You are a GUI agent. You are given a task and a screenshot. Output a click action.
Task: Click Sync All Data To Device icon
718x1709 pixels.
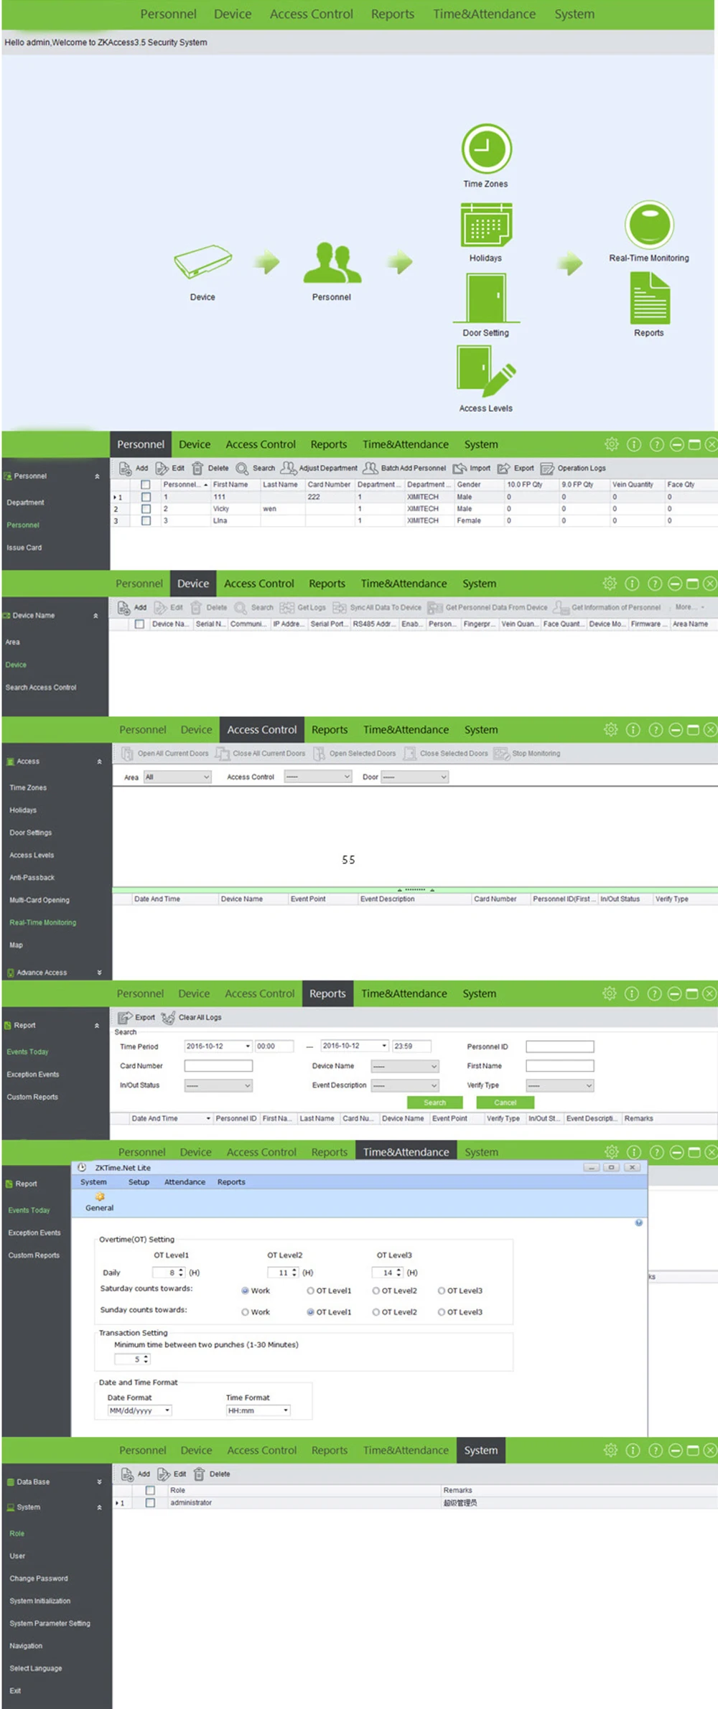340,607
